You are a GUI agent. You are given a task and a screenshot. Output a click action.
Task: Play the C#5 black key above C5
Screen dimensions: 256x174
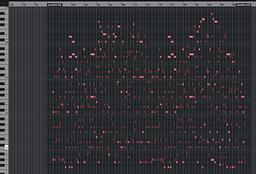coord(2,40)
